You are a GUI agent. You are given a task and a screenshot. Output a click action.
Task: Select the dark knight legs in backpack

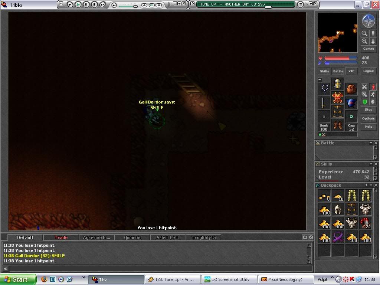pyautogui.click(x=352, y=209)
